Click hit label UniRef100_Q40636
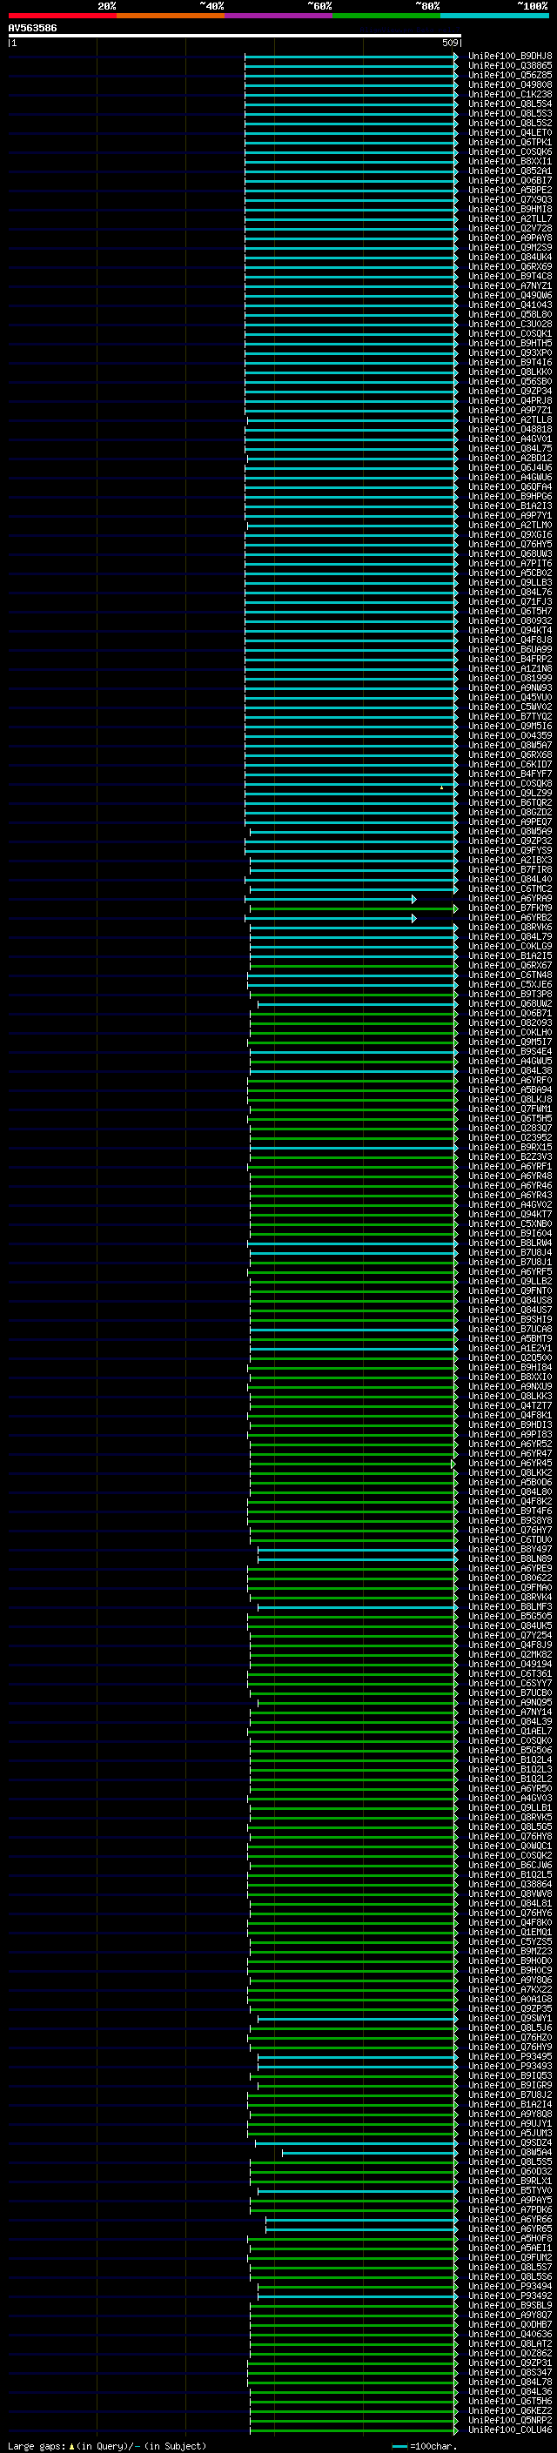557x2453 pixels. 510,2334
